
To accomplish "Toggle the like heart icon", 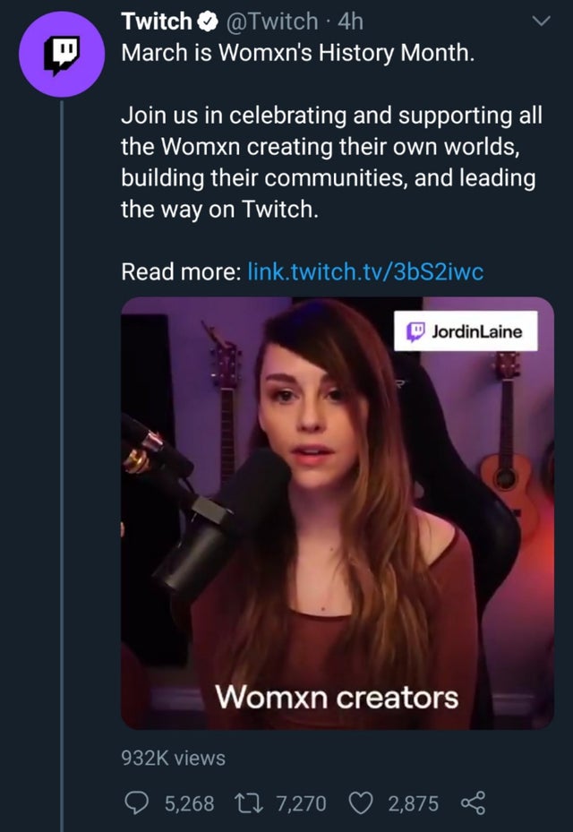I will [x=363, y=803].
